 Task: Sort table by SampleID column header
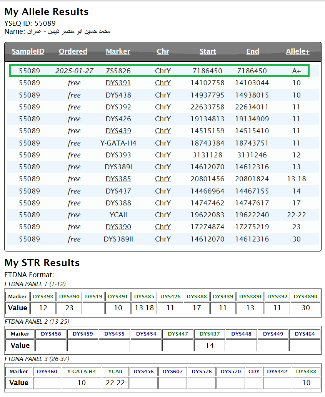(28, 51)
